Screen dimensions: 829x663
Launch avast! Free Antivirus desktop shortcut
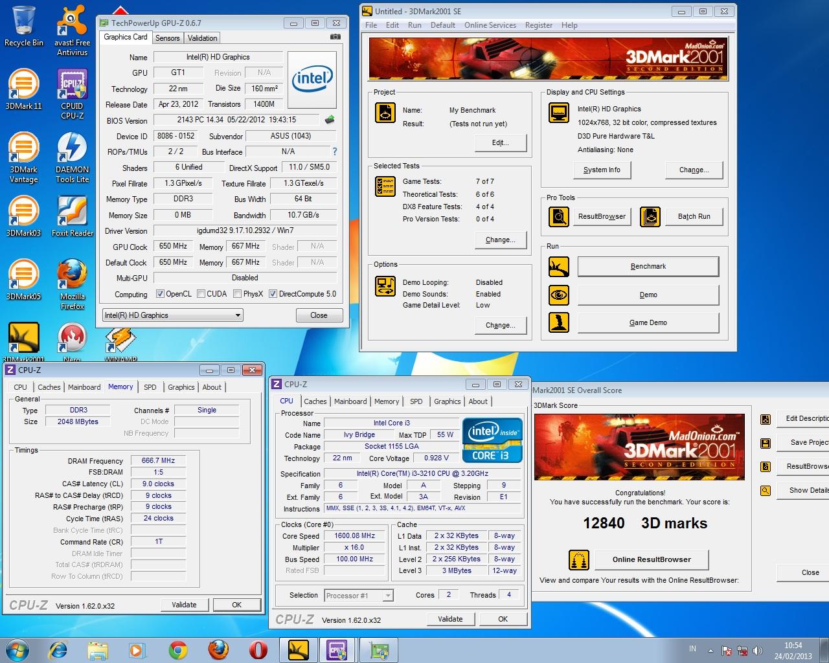click(72, 30)
